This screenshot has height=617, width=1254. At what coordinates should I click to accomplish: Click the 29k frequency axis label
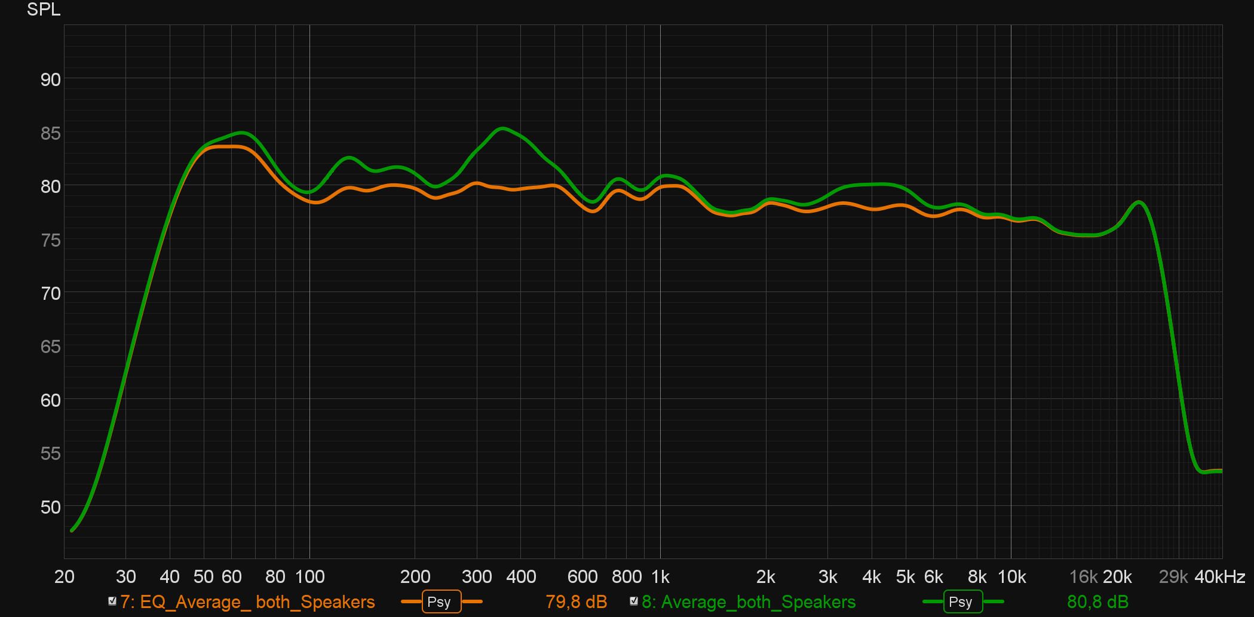coord(1173,576)
